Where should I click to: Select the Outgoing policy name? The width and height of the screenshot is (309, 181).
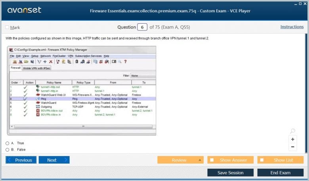pos(46,107)
